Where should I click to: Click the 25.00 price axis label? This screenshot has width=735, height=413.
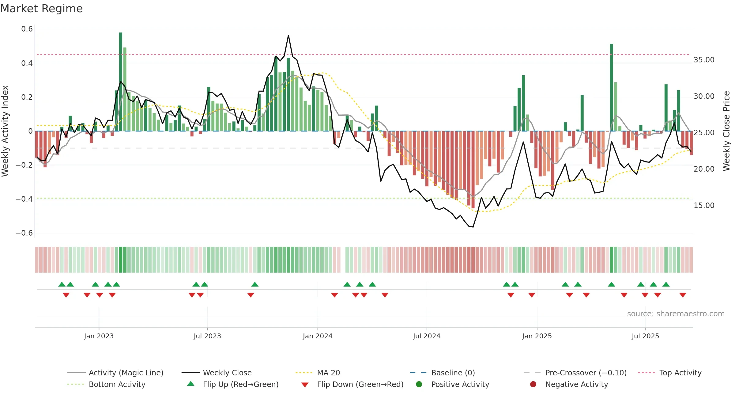(704, 132)
